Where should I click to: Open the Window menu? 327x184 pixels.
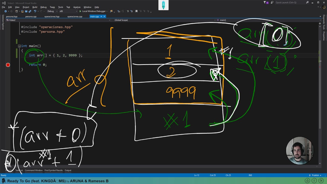(87, 7)
